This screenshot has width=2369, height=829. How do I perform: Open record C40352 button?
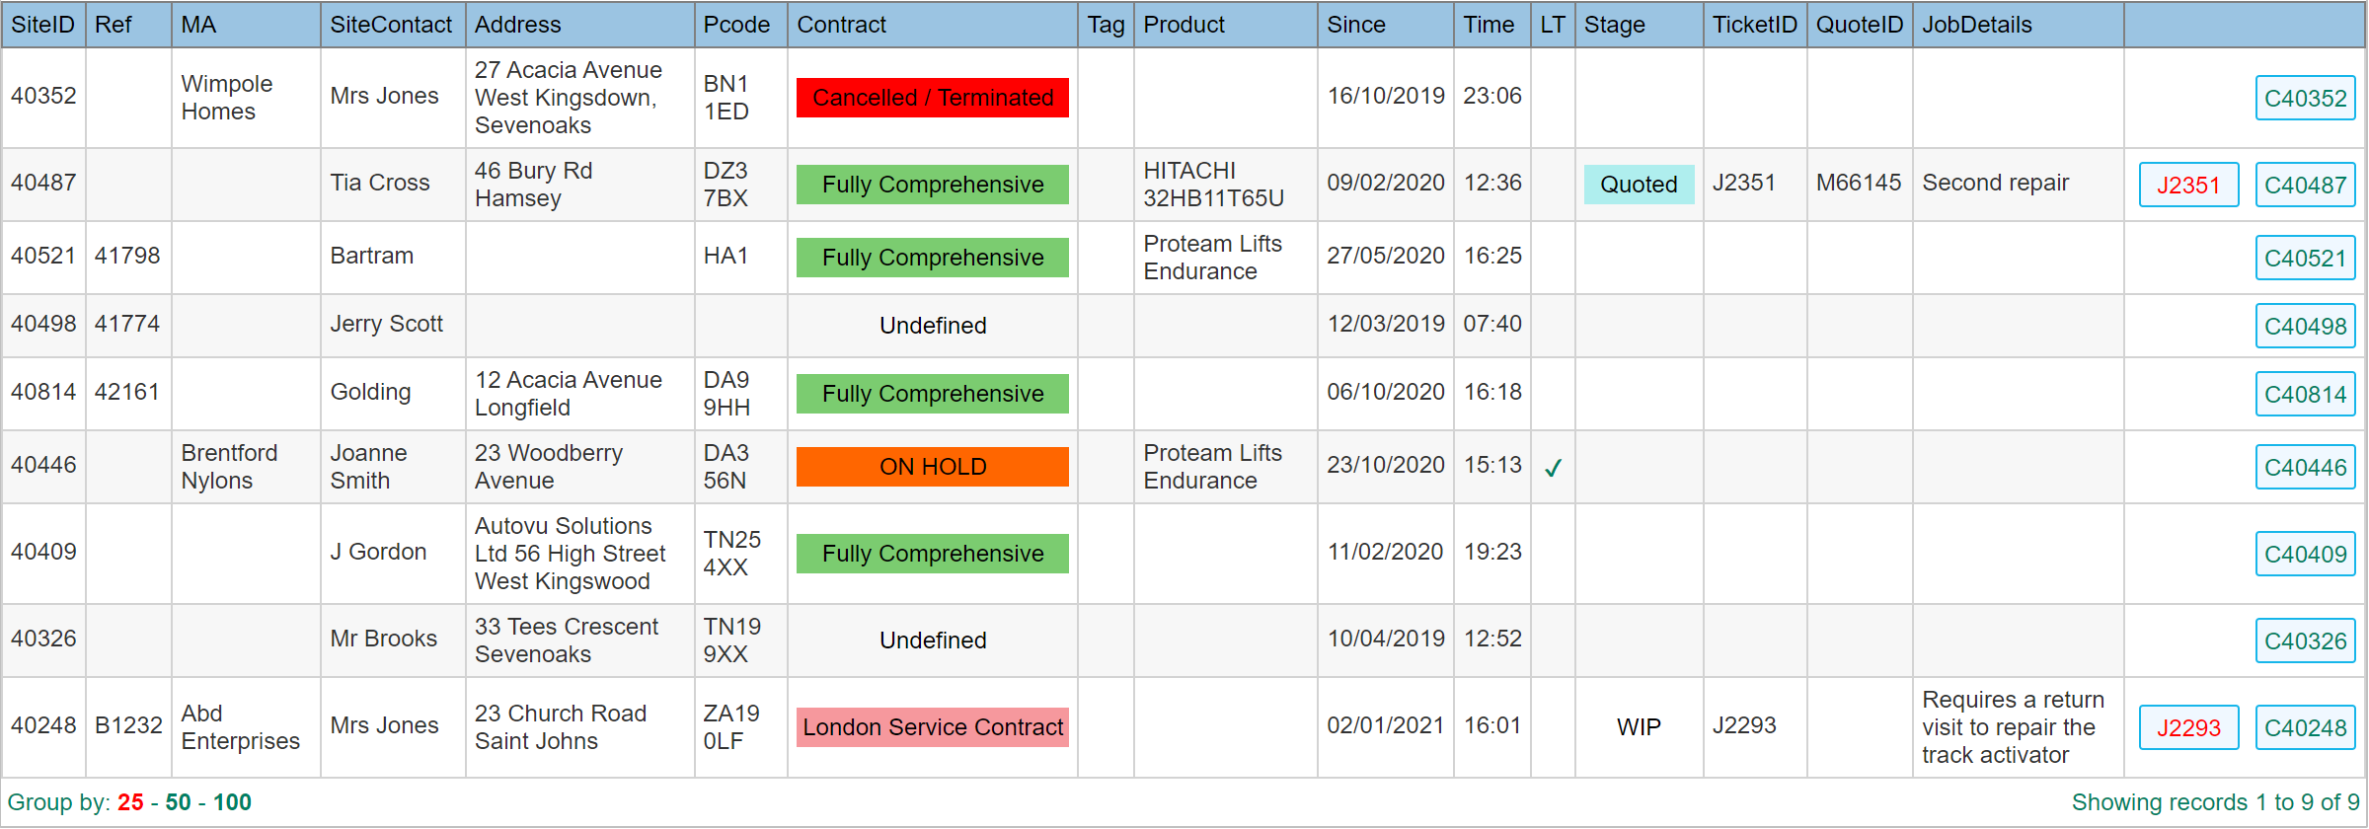(x=2305, y=99)
